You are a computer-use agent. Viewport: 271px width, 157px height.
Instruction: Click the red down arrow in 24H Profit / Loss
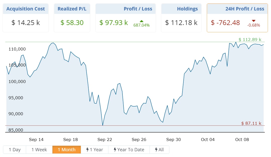[x=253, y=21]
